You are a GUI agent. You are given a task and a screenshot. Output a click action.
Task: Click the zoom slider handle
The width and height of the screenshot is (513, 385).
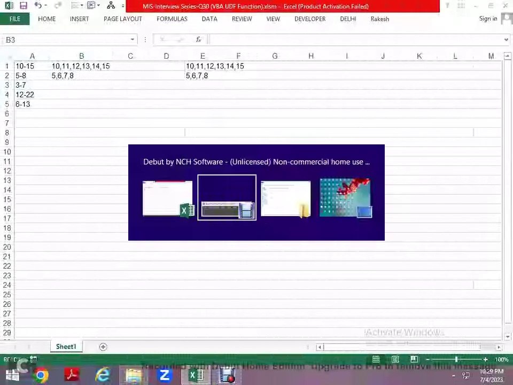(x=456, y=359)
